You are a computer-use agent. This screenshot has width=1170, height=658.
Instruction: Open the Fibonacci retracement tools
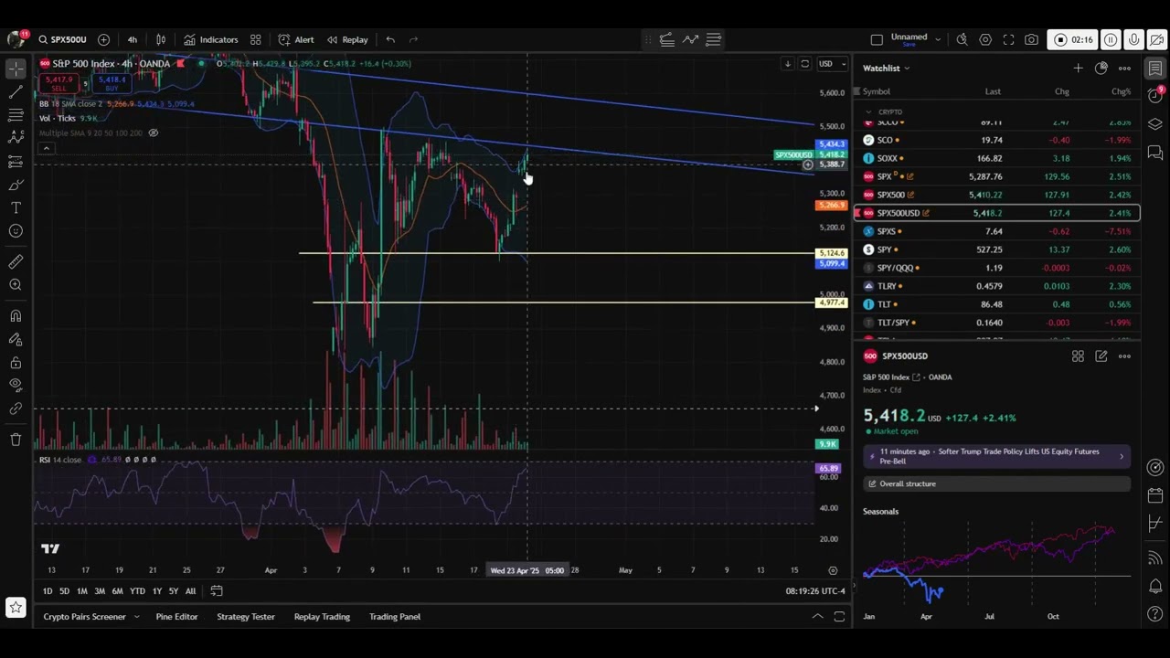point(16,115)
